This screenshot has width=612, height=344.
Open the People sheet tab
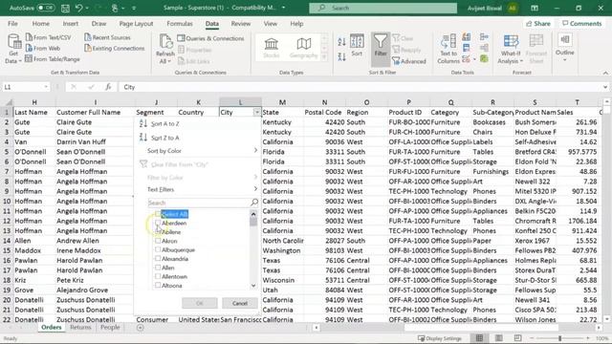click(110, 327)
